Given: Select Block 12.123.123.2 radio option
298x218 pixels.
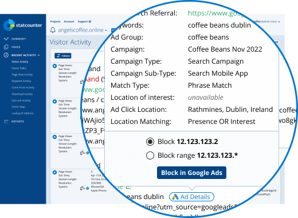Looking at the screenshot, I should coord(150,142).
